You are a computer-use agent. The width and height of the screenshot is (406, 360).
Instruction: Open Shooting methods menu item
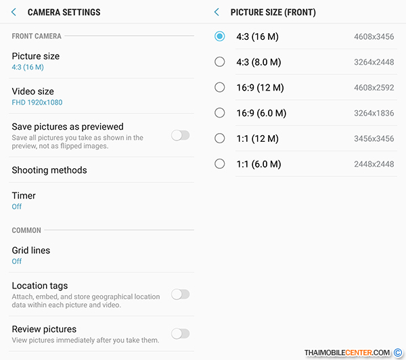pos(101,170)
